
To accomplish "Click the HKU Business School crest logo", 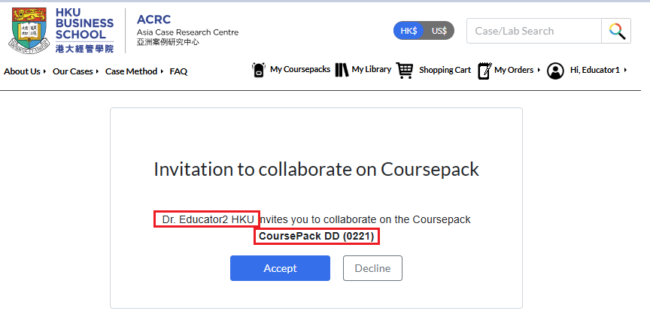I will [29, 31].
